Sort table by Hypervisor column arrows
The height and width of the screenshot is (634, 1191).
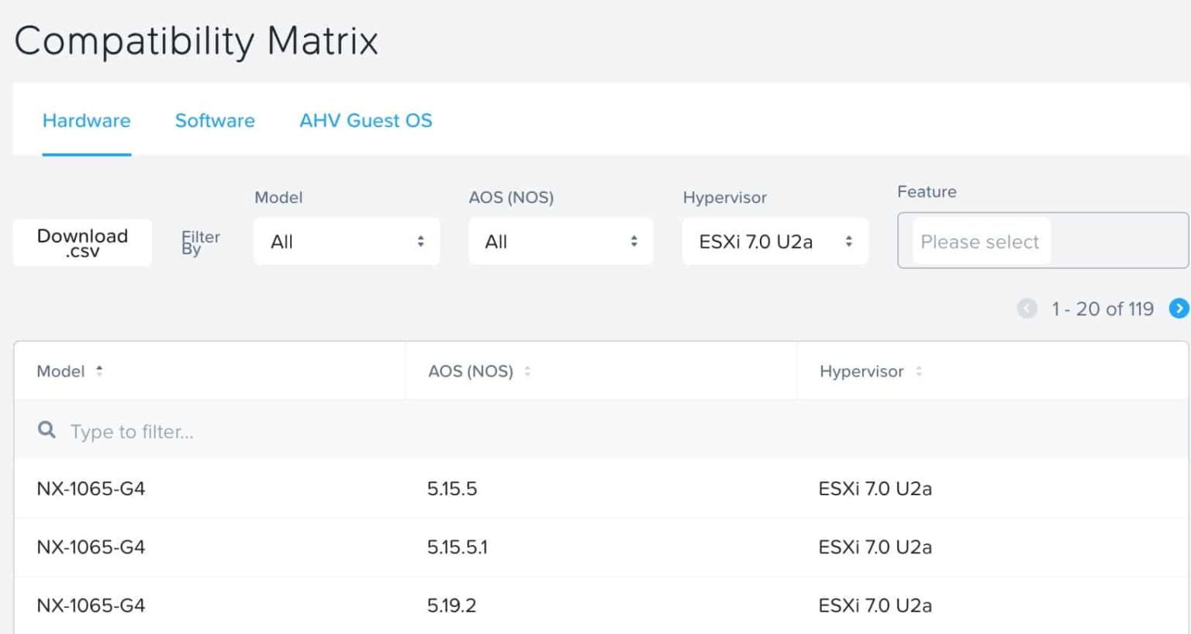pyautogui.click(x=919, y=371)
